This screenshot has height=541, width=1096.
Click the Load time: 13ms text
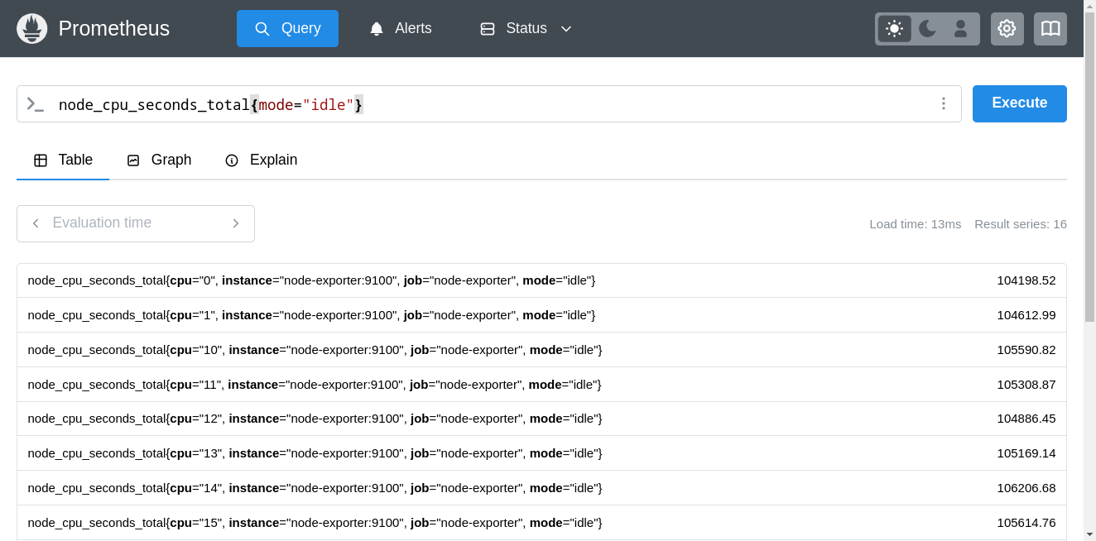(x=916, y=224)
